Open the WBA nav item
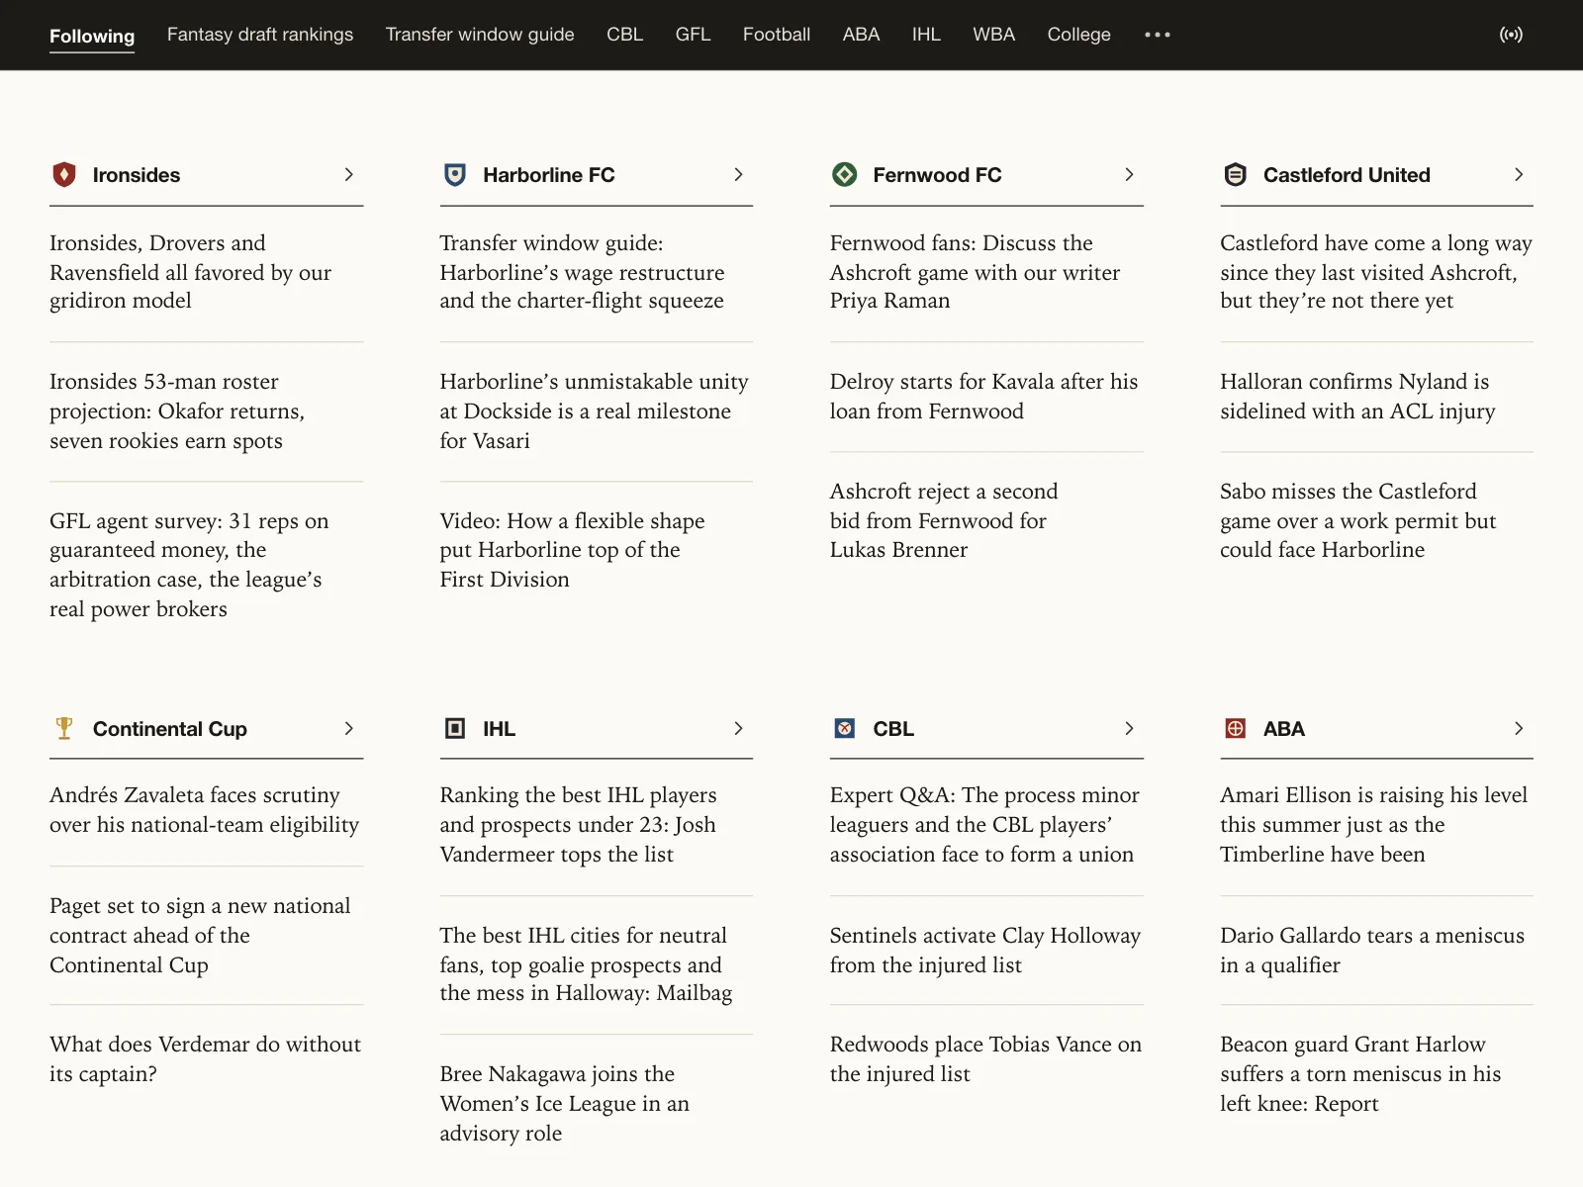The image size is (1583, 1187). pyautogui.click(x=993, y=35)
